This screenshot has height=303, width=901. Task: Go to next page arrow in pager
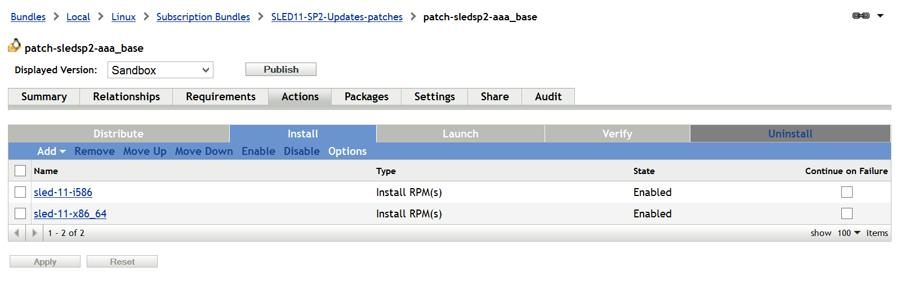click(34, 233)
